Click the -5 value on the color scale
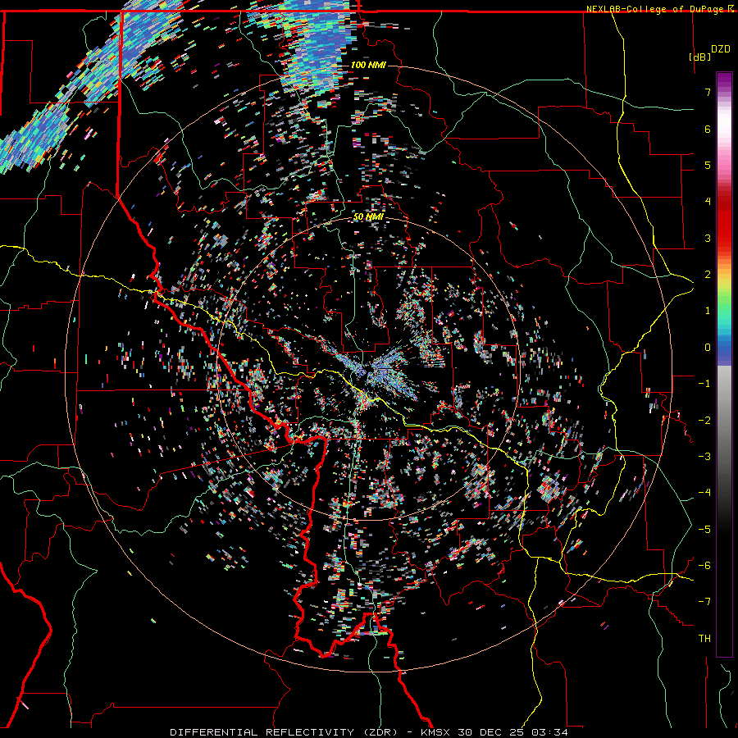Screen dimensions: 738x738 704,530
